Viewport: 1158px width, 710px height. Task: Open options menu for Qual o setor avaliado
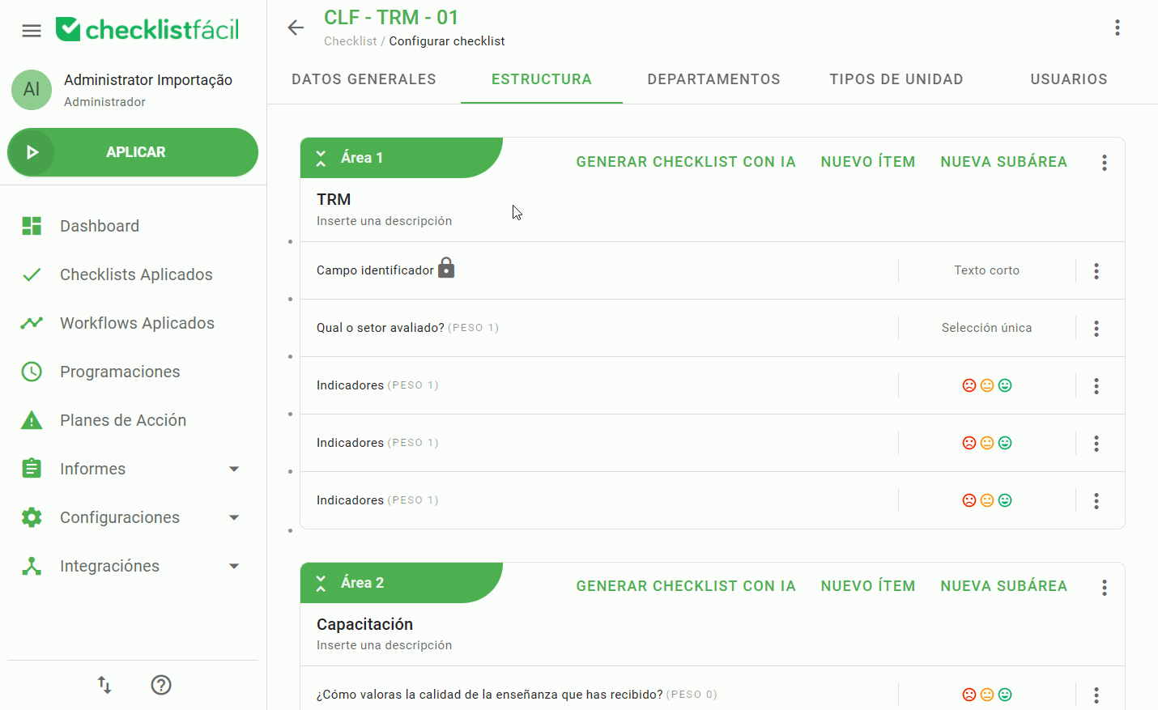click(1096, 329)
